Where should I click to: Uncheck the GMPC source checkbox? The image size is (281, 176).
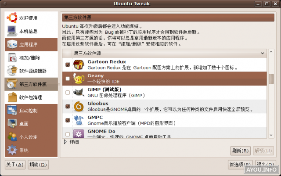click(68, 120)
